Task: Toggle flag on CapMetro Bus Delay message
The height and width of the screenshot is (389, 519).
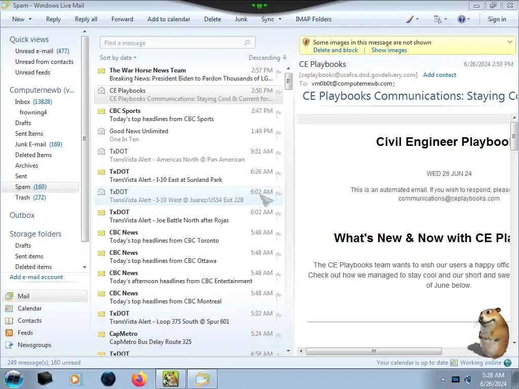Action: click(278, 335)
